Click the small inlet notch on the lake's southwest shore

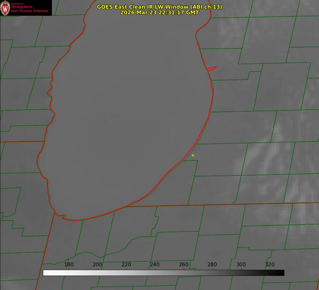pos(63,217)
